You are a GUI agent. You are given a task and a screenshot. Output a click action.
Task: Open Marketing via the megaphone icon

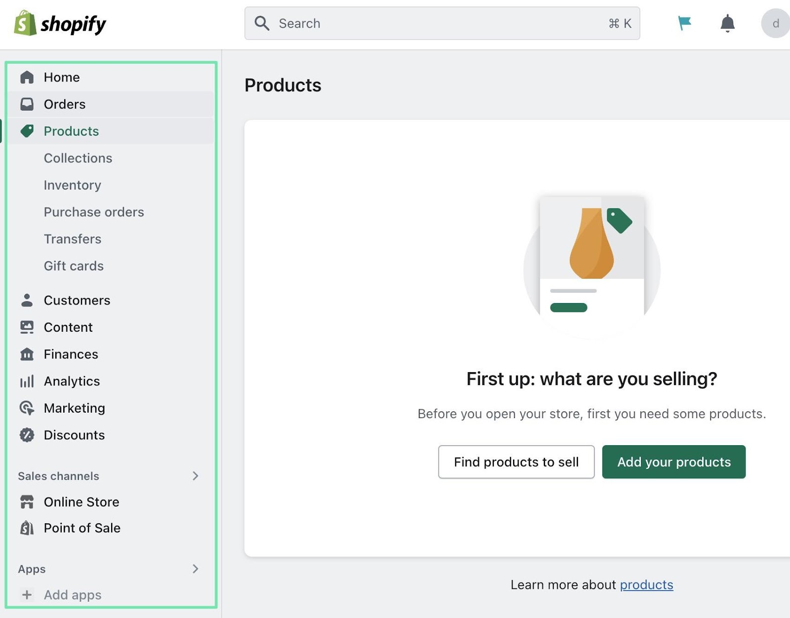click(27, 408)
